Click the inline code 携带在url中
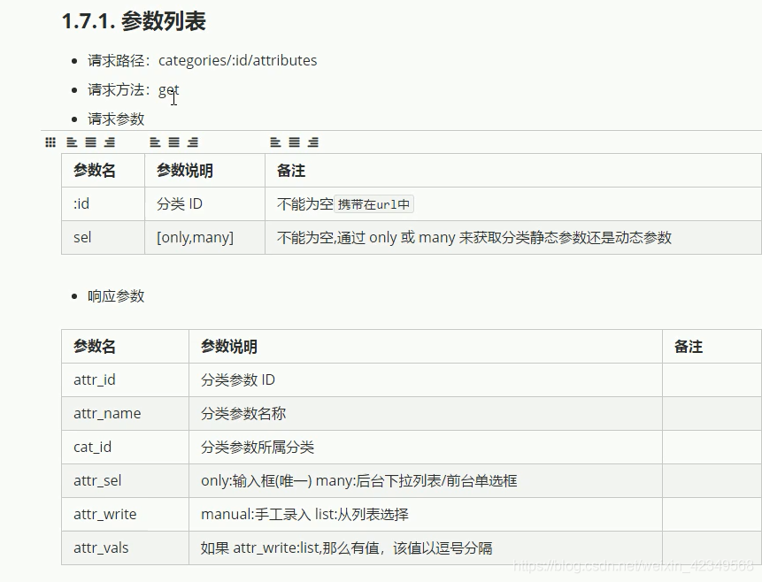 pyautogui.click(x=373, y=204)
